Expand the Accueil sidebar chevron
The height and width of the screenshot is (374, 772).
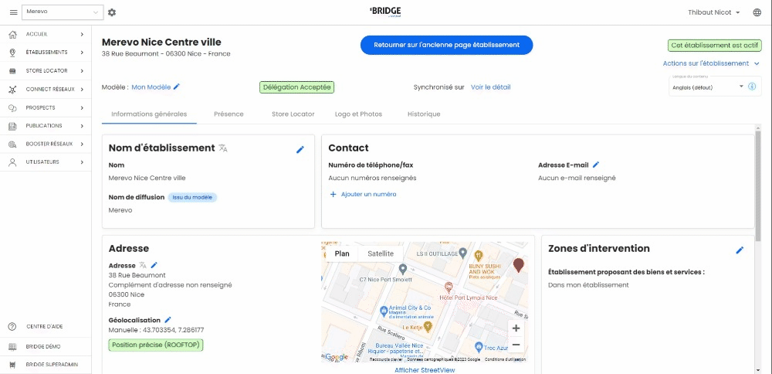[x=83, y=34]
